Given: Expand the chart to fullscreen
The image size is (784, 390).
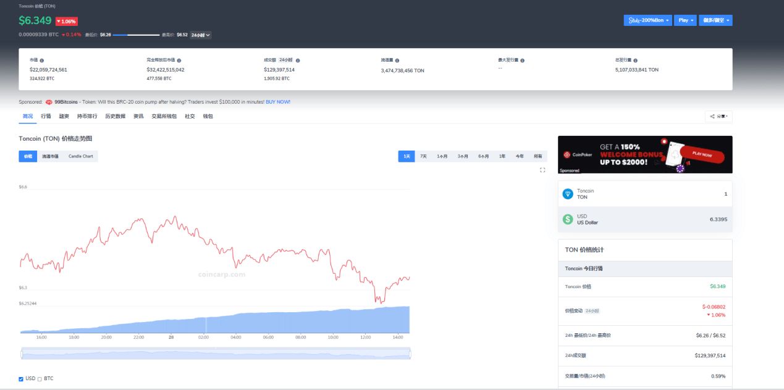Looking at the screenshot, I should click(x=542, y=170).
